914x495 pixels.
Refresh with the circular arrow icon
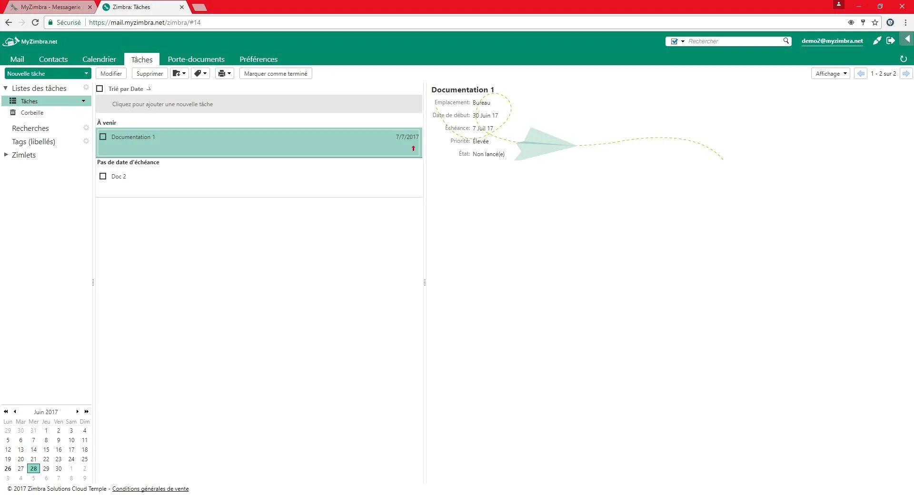pyautogui.click(x=903, y=59)
